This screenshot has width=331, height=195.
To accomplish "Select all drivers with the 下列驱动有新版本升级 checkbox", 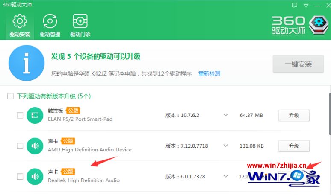I will 10,96.
